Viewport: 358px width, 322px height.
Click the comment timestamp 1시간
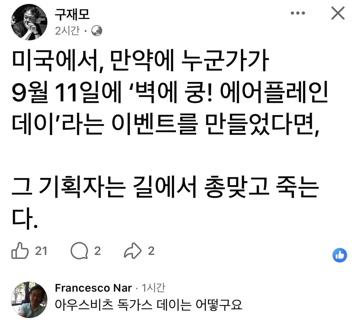pyautogui.click(x=153, y=288)
